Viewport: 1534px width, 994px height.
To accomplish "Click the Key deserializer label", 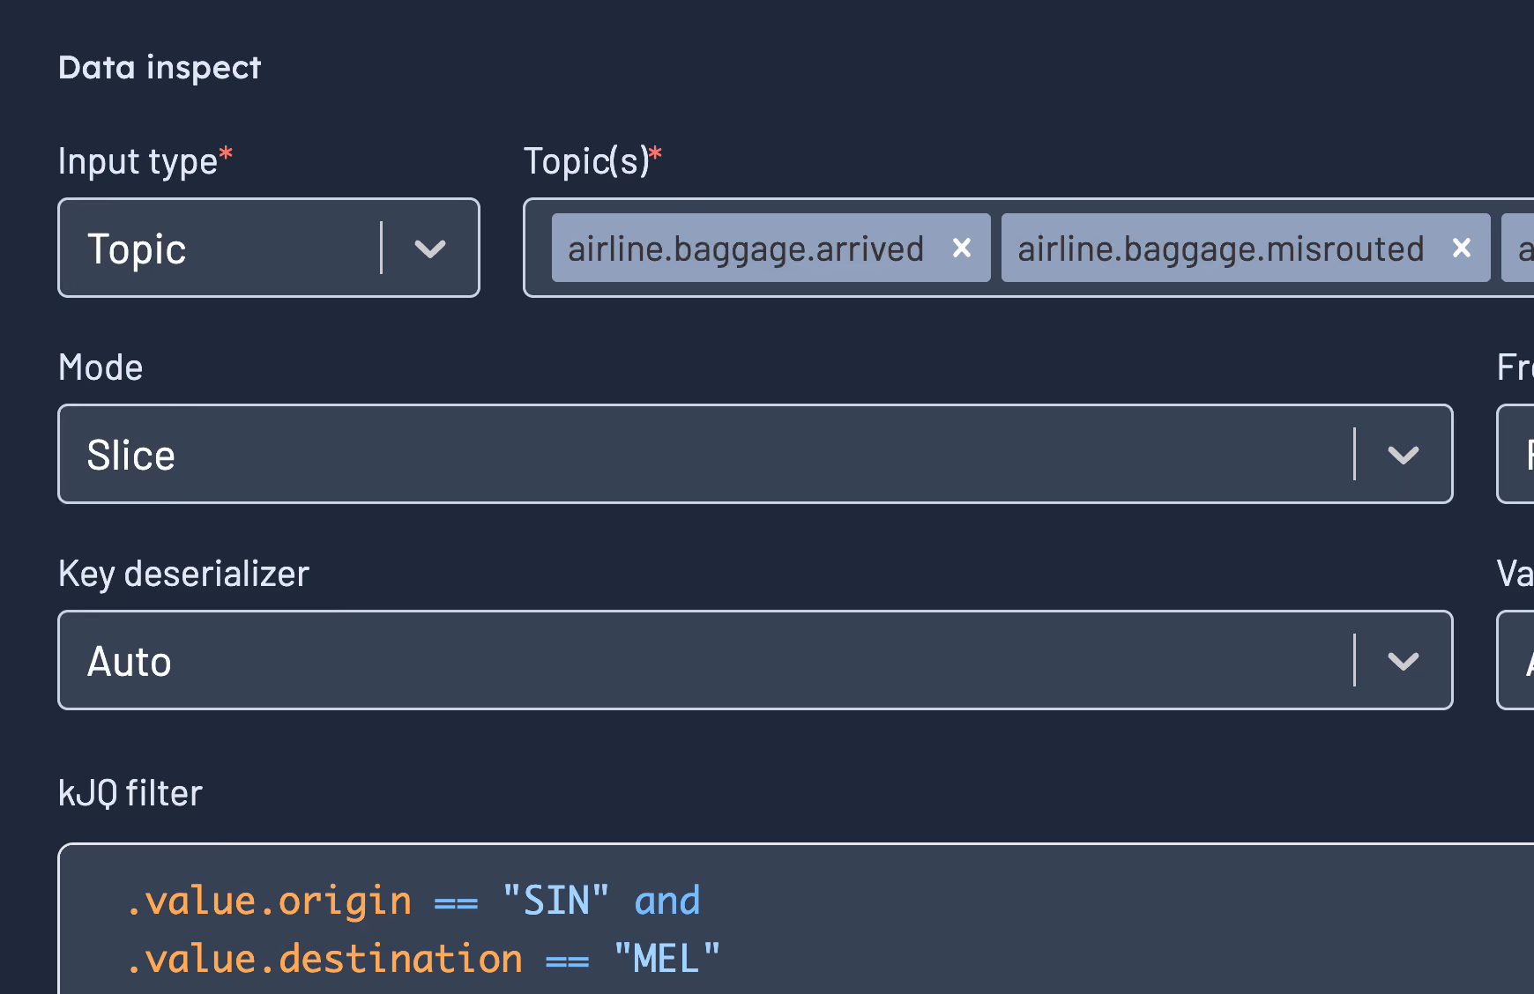I will coord(183,574).
